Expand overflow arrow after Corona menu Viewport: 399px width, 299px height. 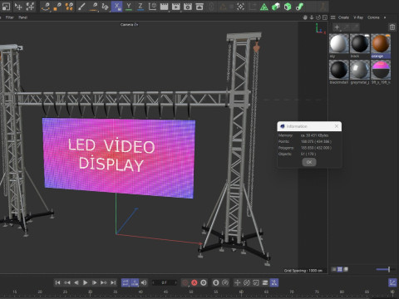(385, 17)
